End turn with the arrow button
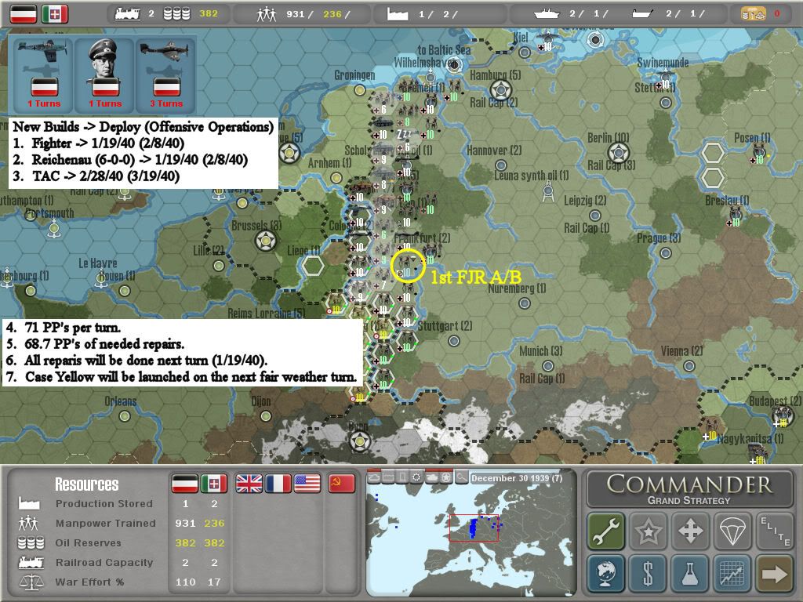 pos(775,573)
